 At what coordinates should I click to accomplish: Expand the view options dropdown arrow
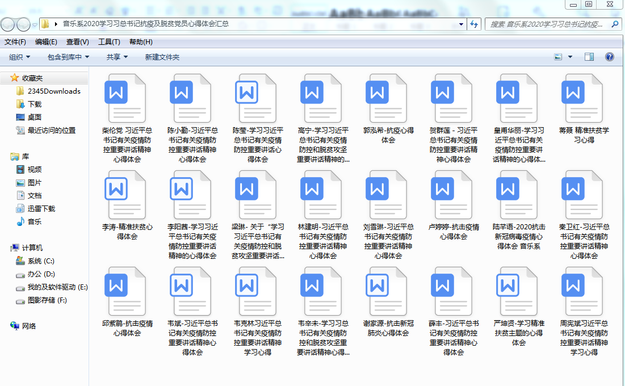(570, 57)
